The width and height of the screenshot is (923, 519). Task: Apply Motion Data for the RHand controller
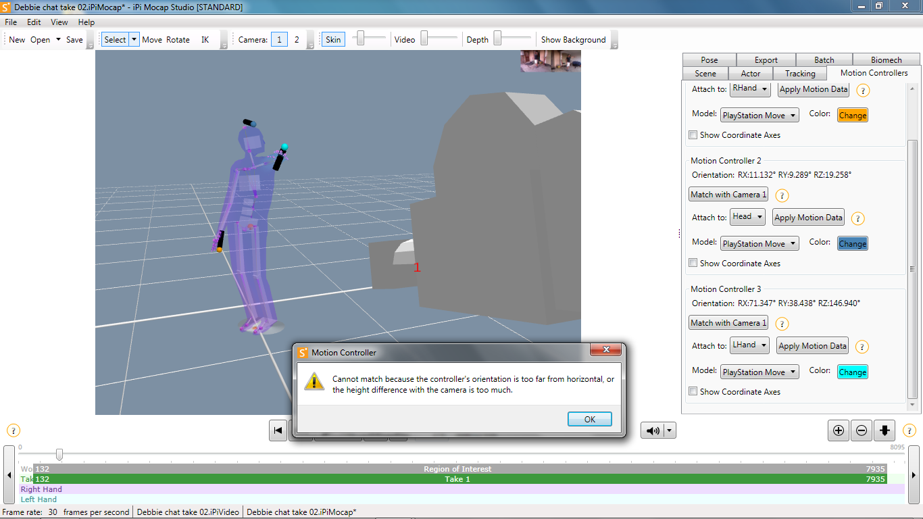(x=814, y=89)
